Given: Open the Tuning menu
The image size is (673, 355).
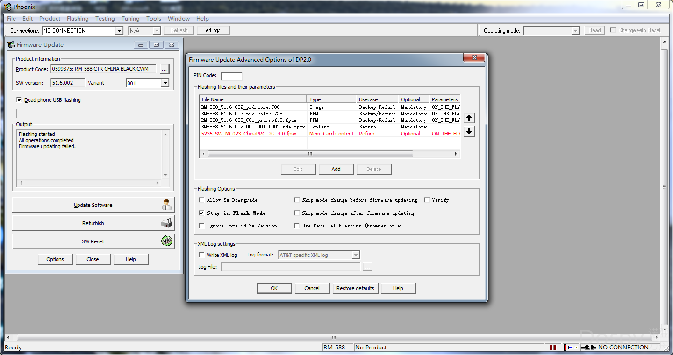Looking at the screenshot, I should [130, 19].
